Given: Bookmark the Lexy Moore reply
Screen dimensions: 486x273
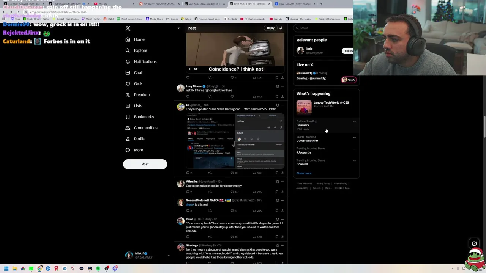Looking at the screenshot, I should tap(277, 96).
